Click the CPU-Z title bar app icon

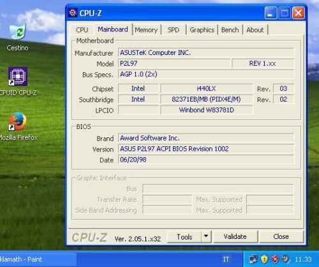click(73, 13)
